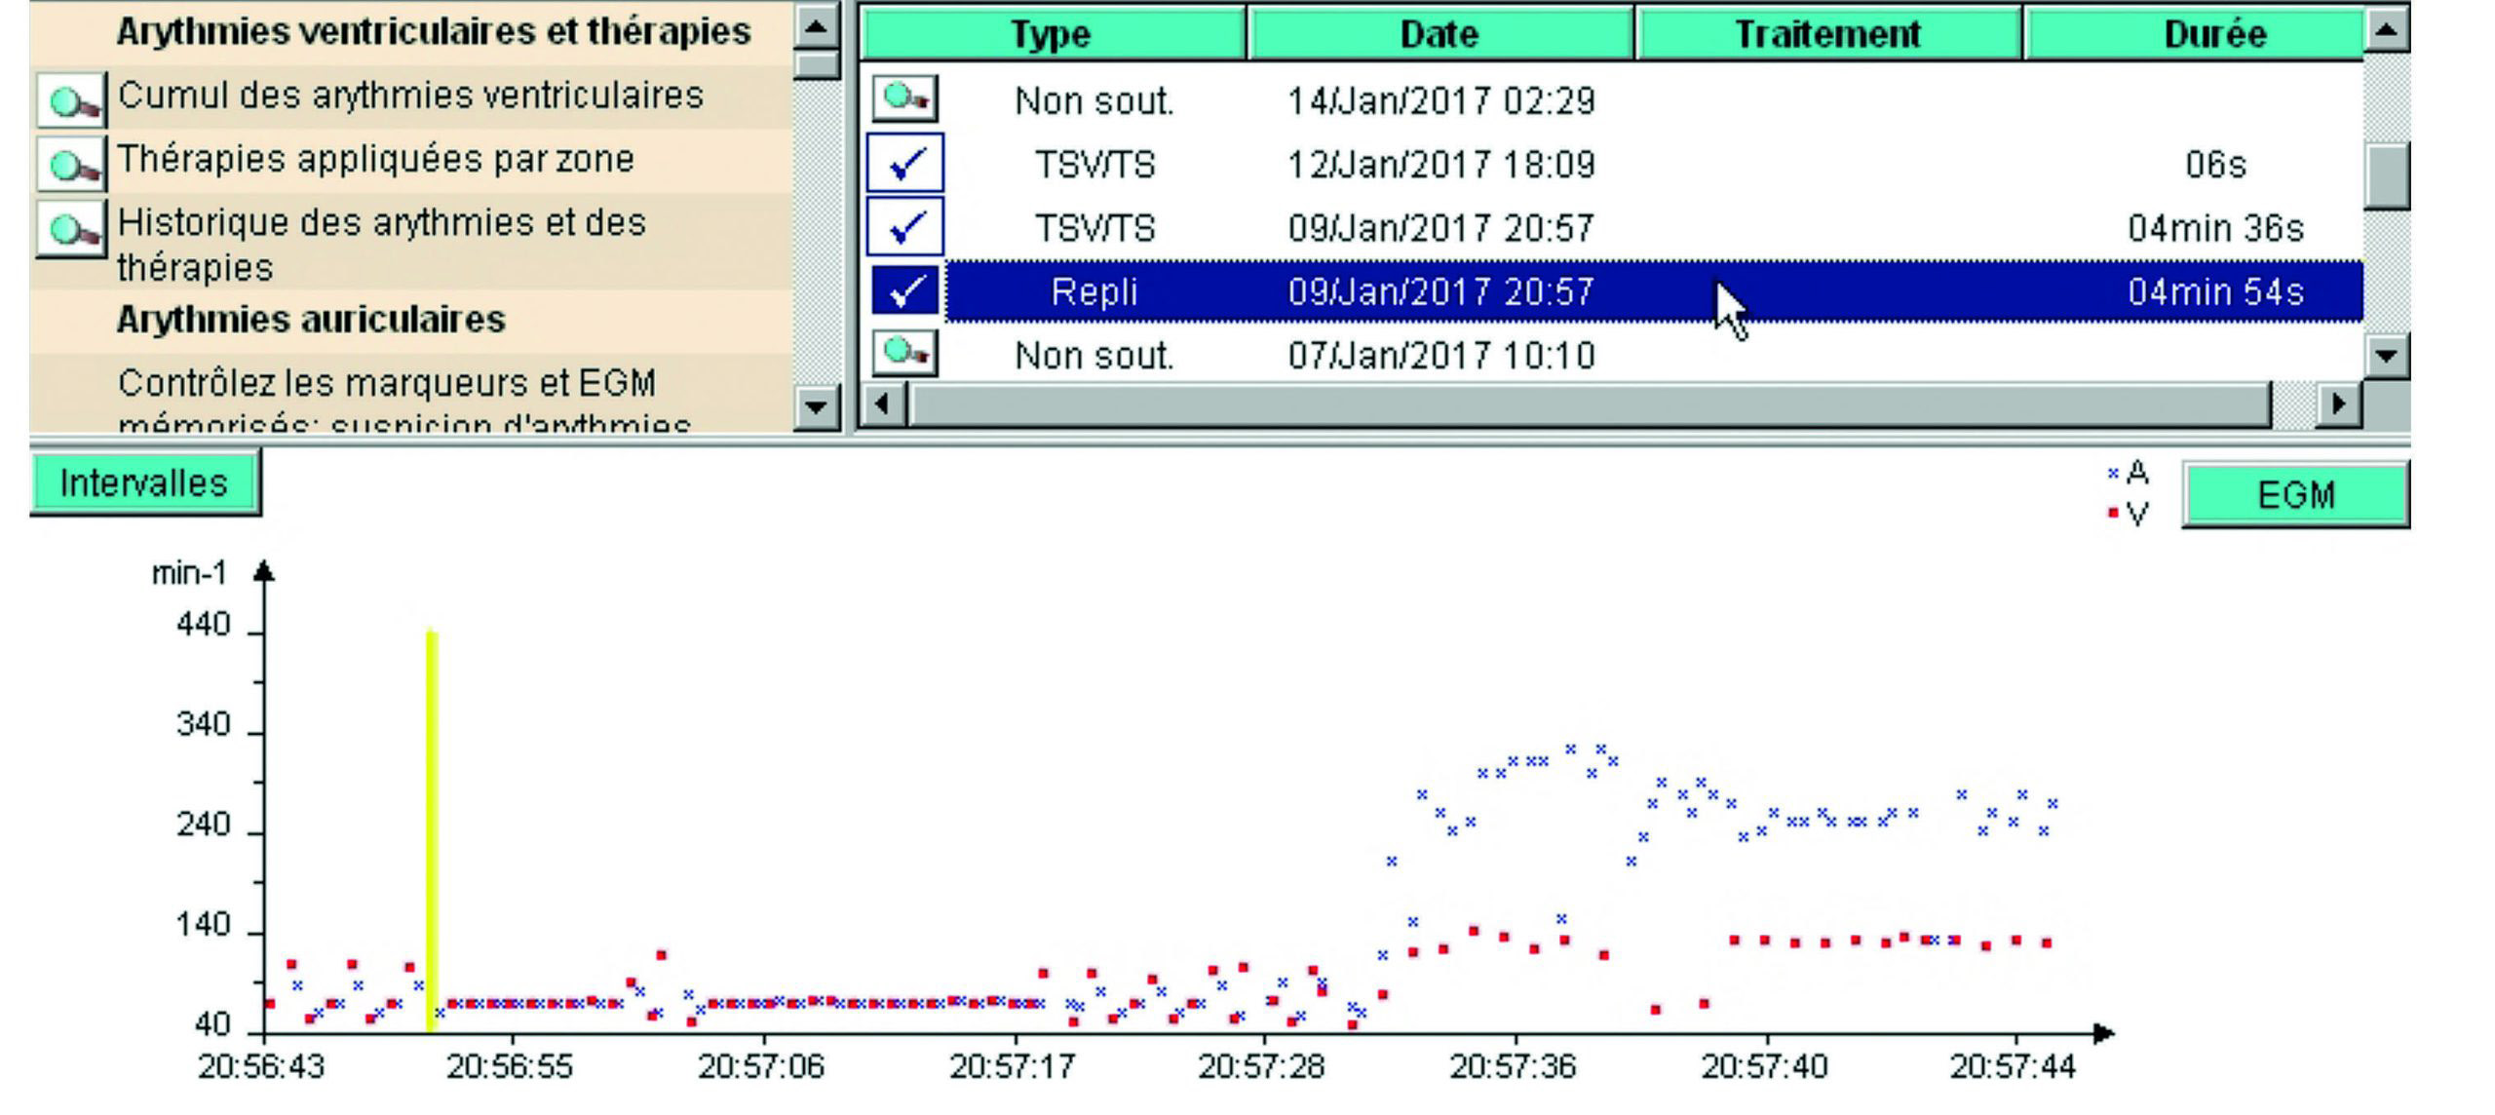Click magnifier icon on 14/Jan/2017 Non sout. row

click(x=904, y=98)
